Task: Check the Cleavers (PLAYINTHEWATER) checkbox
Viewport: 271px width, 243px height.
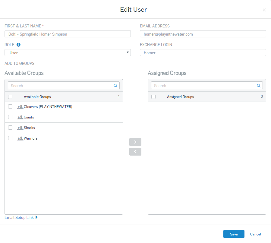Action: (10, 106)
